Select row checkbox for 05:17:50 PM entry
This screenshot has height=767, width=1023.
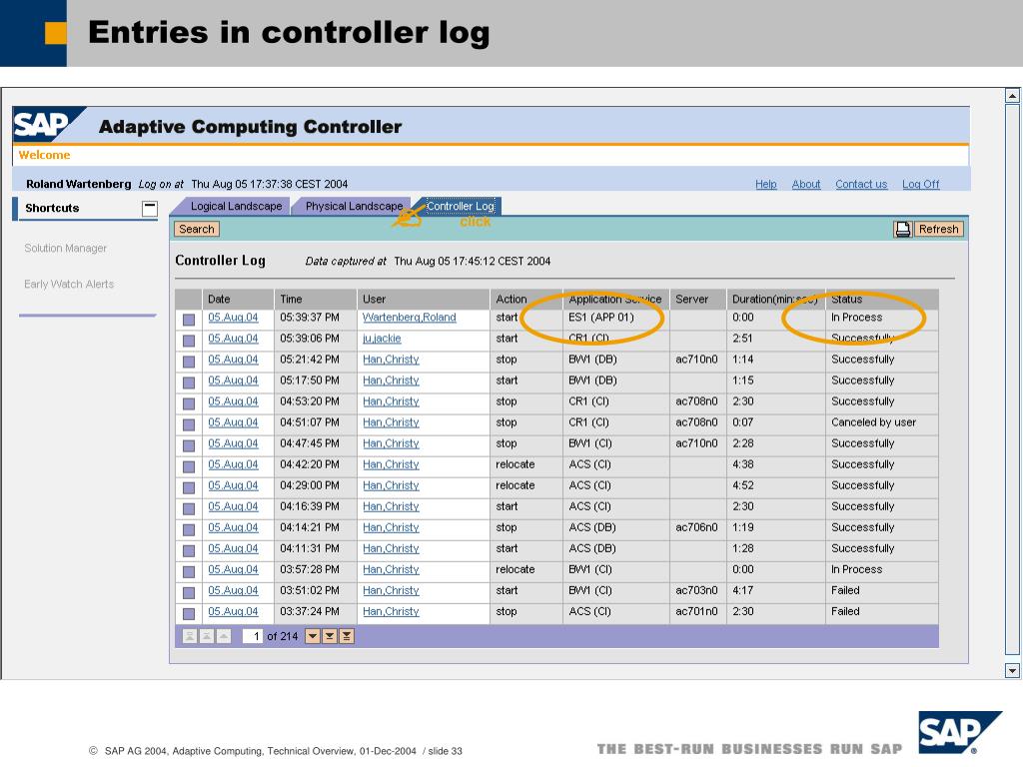pyautogui.click(x=189, y=383)
